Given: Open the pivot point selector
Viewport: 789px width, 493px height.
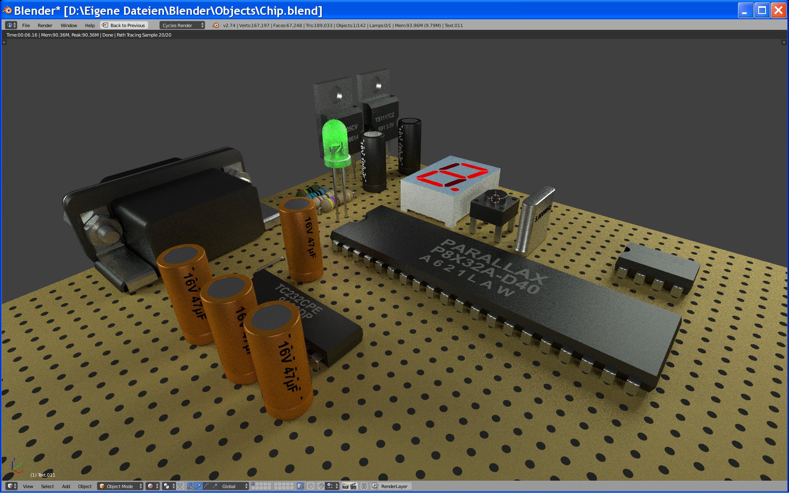Looking at the screenshot, I should coord(168,486).
